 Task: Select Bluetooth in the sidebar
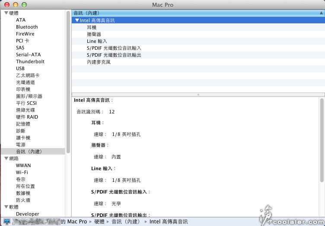point(27,27)
